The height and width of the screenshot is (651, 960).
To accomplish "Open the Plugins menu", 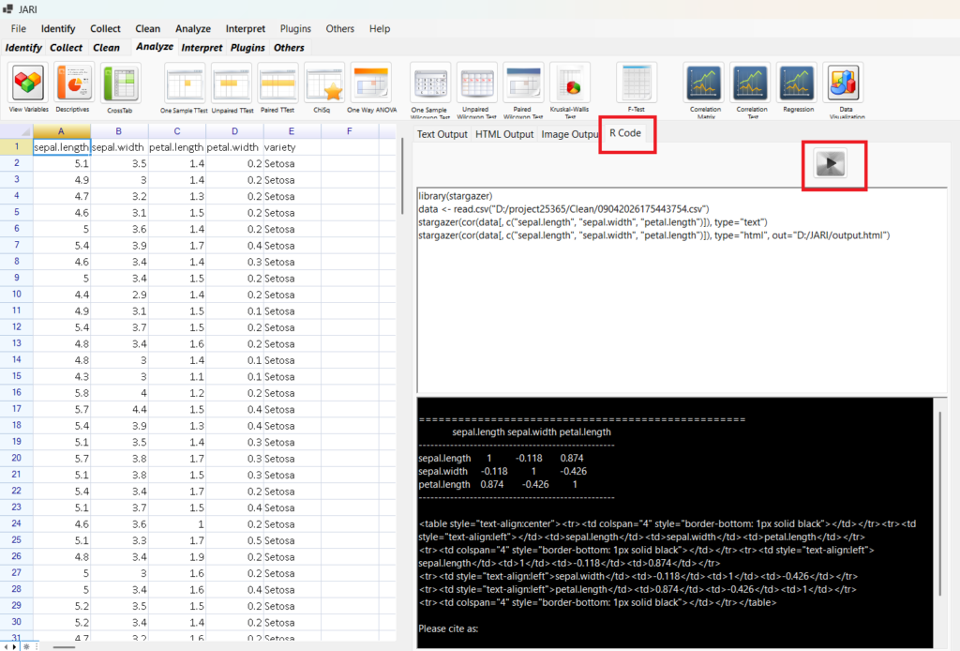I will (x=295, y=29).
